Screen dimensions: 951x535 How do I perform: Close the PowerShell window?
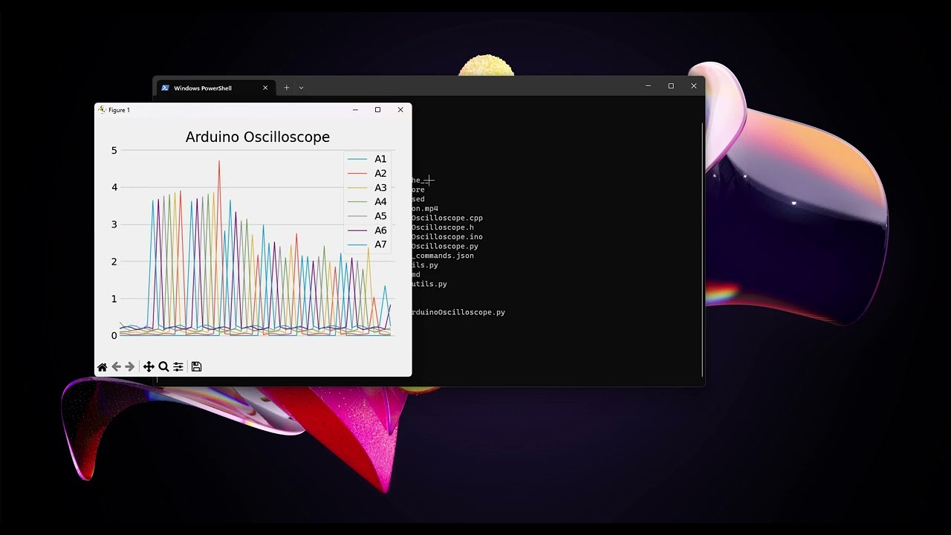[x=694, y=86]
